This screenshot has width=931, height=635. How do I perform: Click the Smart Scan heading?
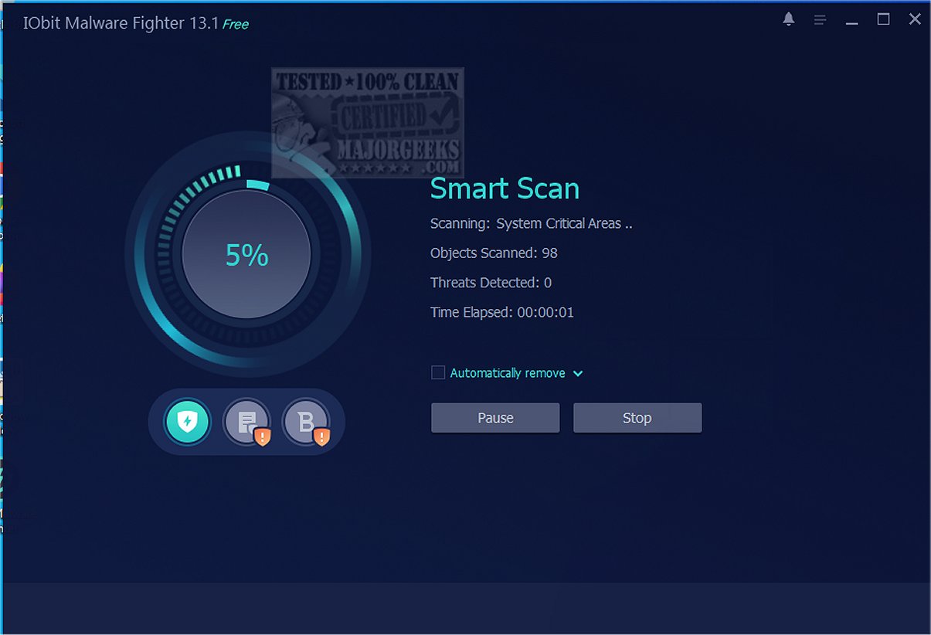pyautogui.click(x=505, y=188)
